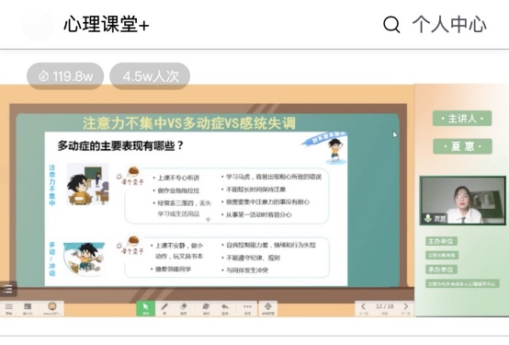Go to the next slide arrow
This screenshot has height=345, width=509.
[x=406, y=307]
